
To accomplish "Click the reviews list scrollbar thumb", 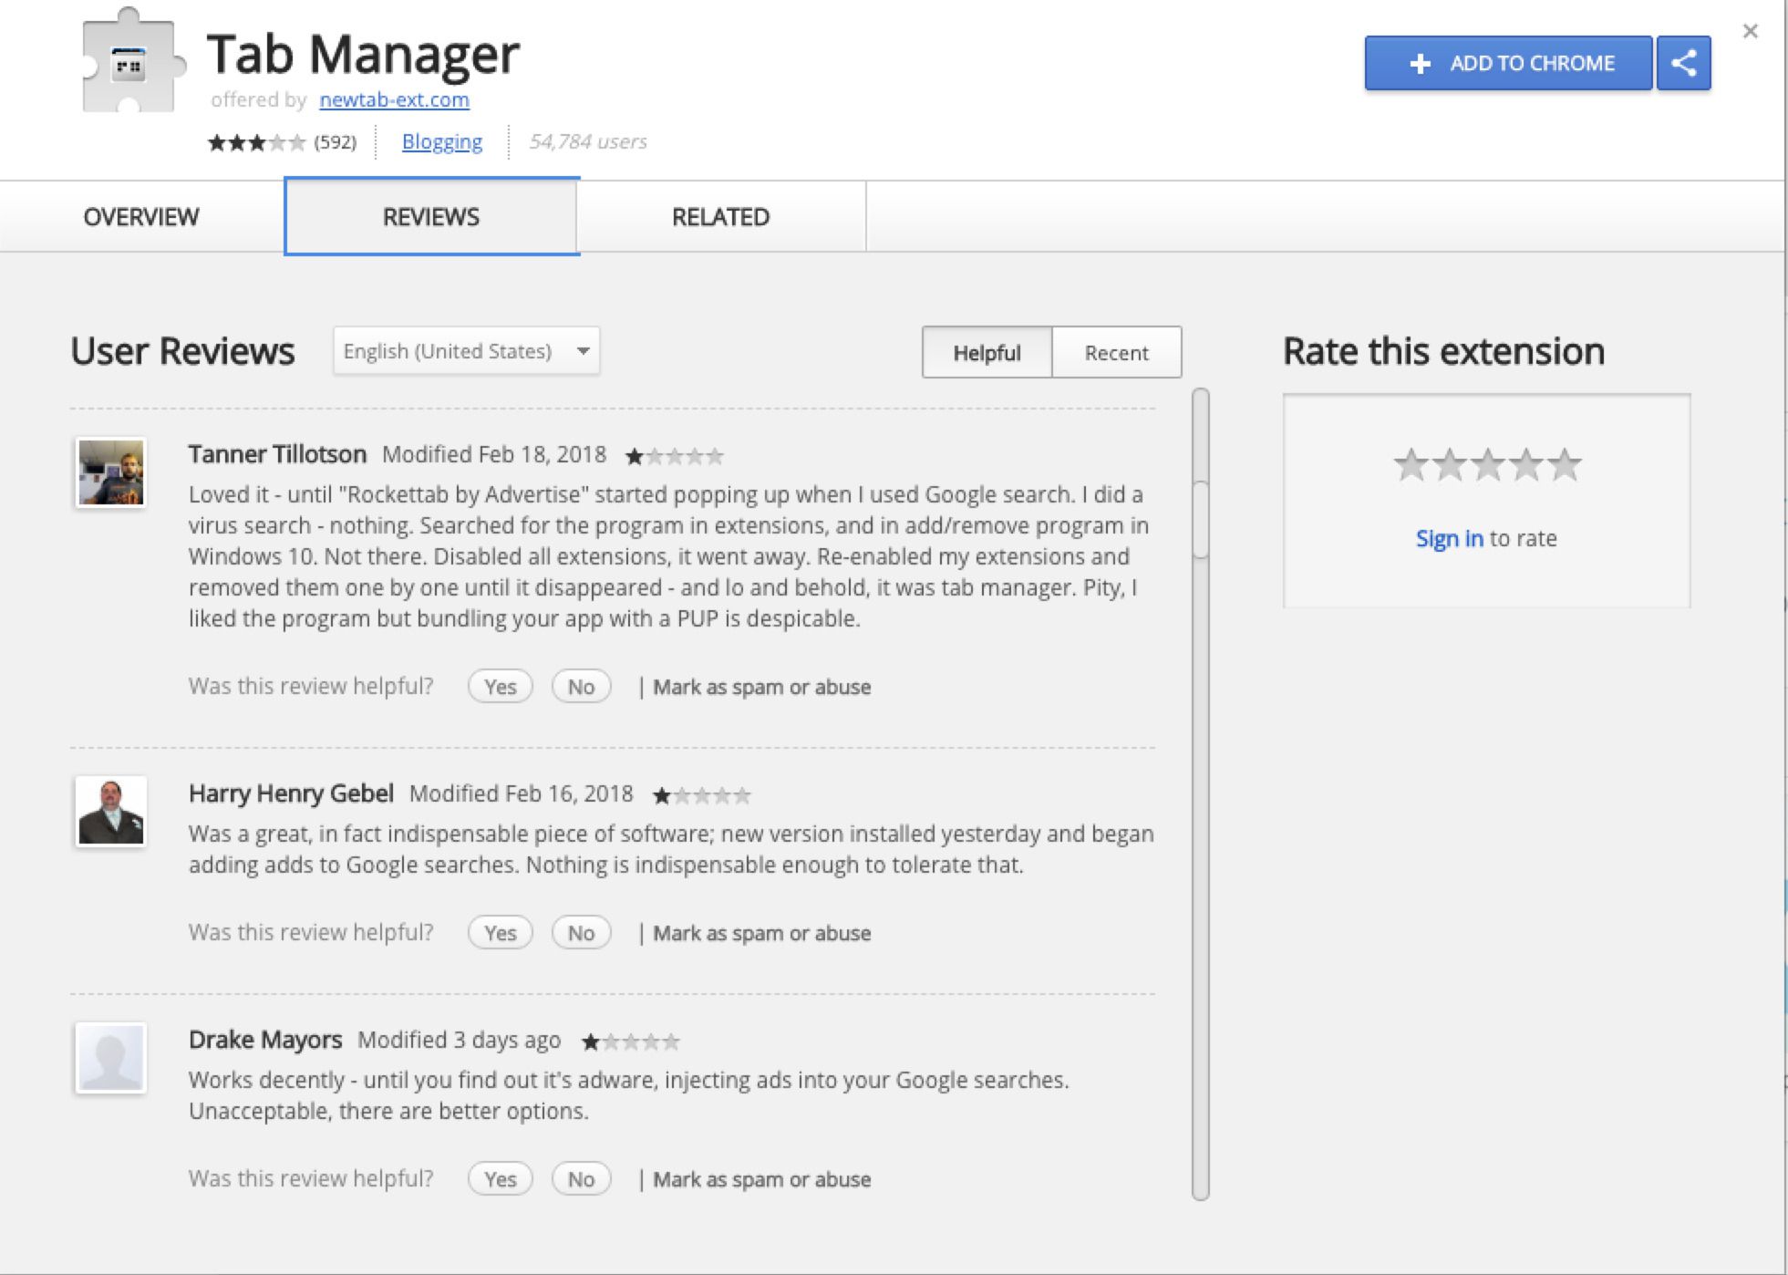I will click(x=1201, y=518).
